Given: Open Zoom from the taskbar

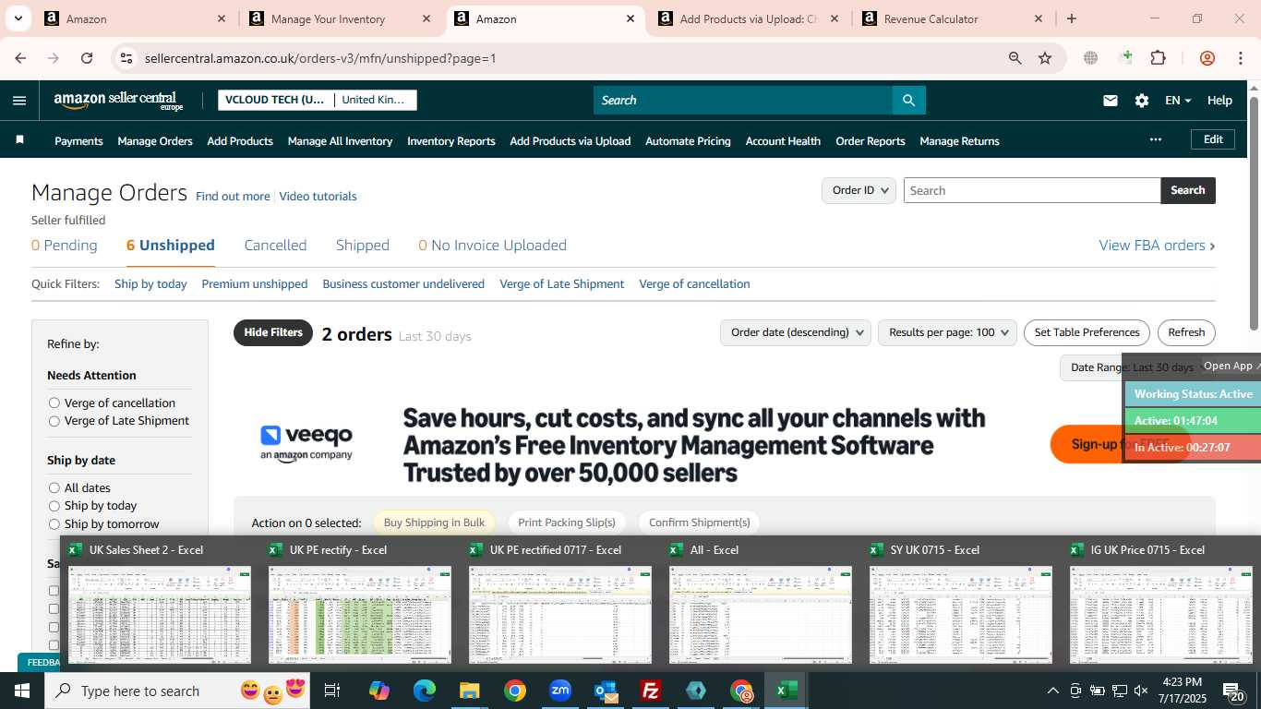Looking at the screenshot, I should (x=560, y=691).
